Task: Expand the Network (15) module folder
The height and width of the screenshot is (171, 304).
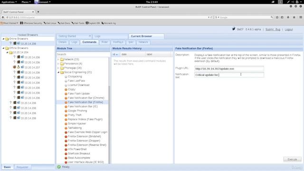Action: pos(58,59)
